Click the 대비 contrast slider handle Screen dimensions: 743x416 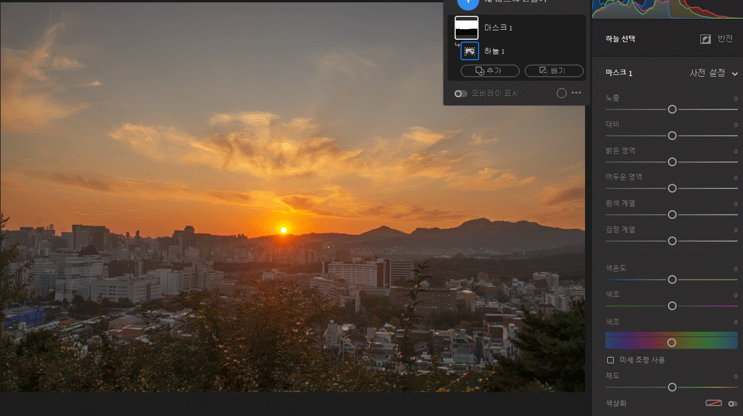[672, 136]
